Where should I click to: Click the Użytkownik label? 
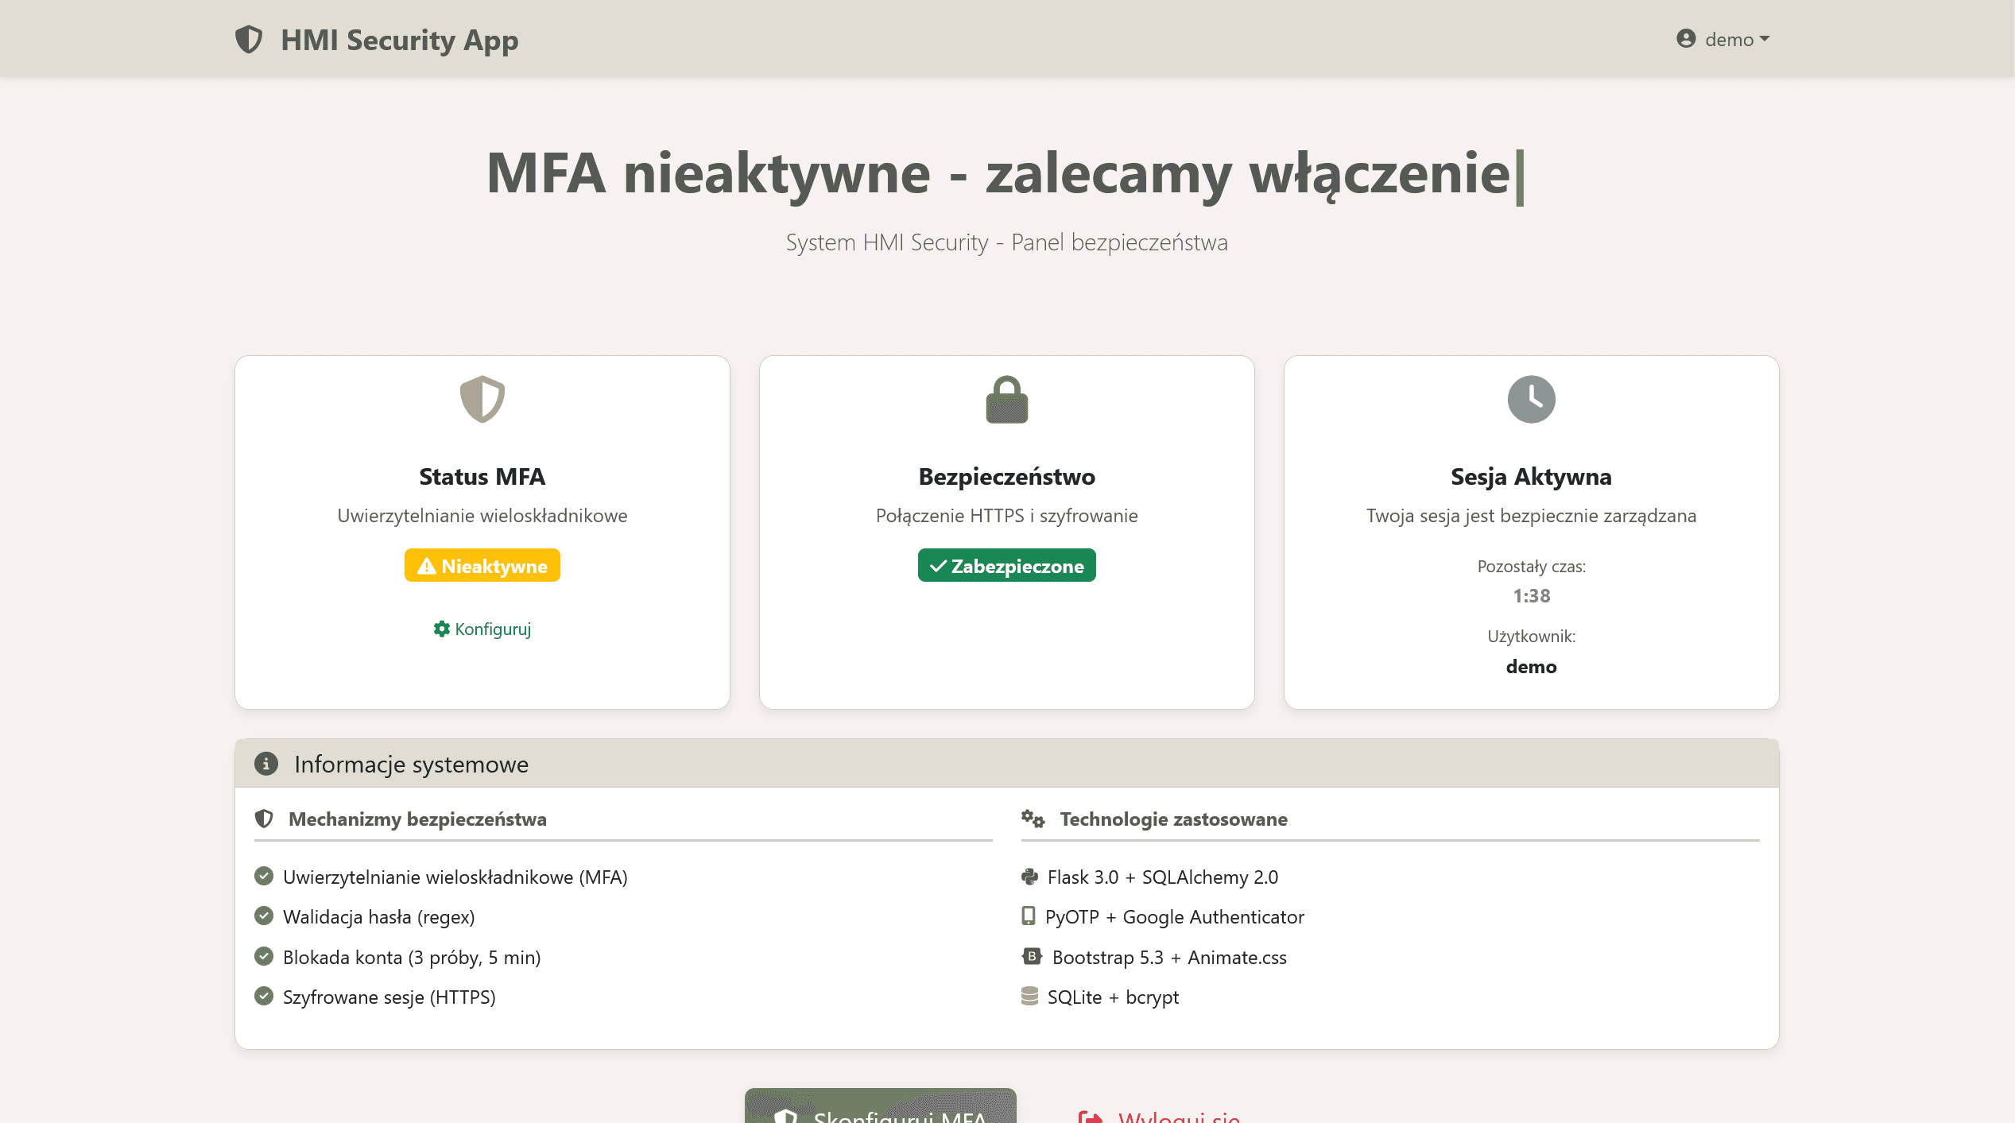[1531, 636]
